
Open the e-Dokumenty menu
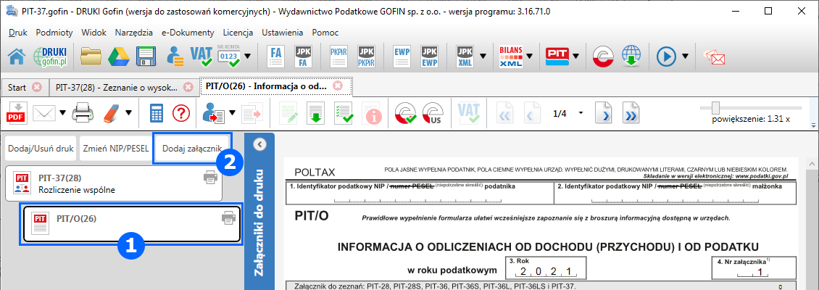(x=188, y=33)
